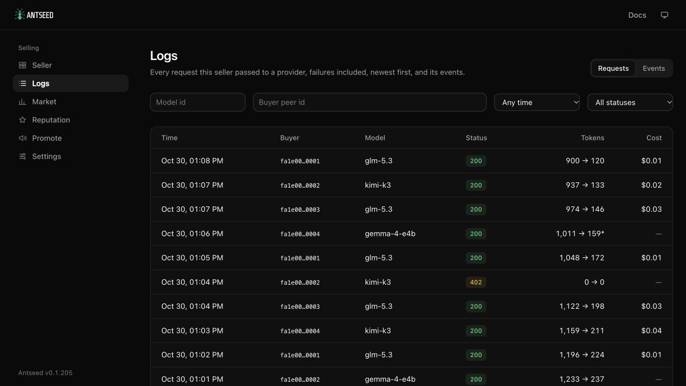The image size is (686, 386).
Task: Click the Oct 30, 01:03 PM timestamp
Action: [192, 331]
